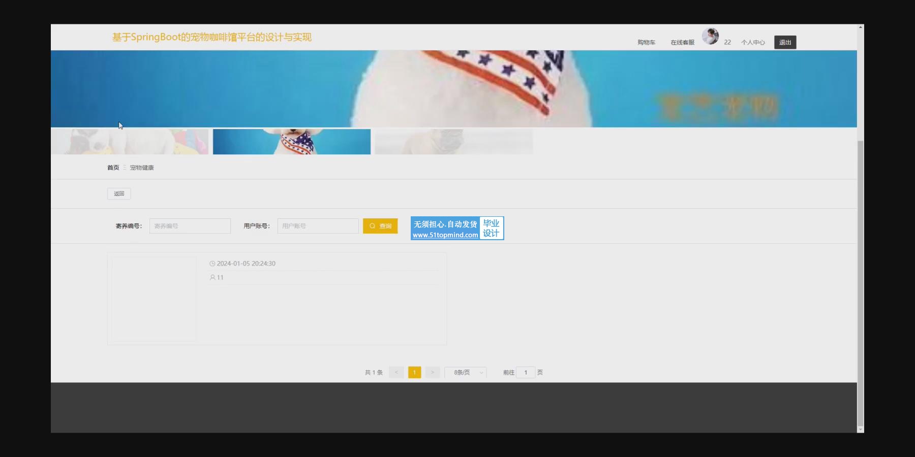This screenshot has width=915, height=457.
Task: Click the record timestamp 2024-01-05 20:24:30
Action: (246, 264)
